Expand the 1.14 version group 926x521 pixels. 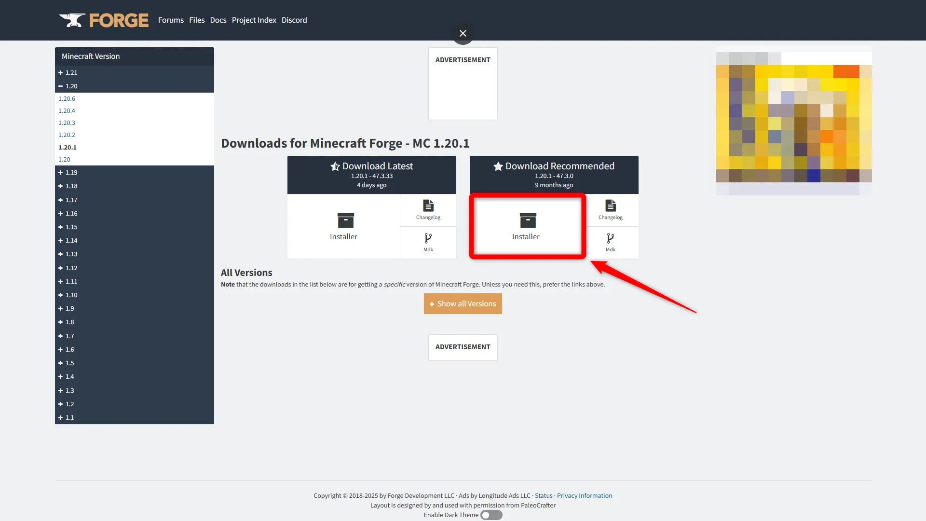coord(135,240)
